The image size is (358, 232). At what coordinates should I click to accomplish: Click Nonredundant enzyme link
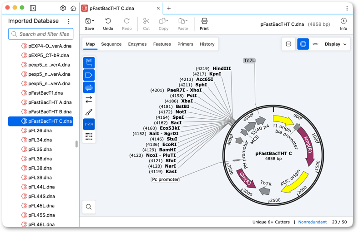click(313, 222)
